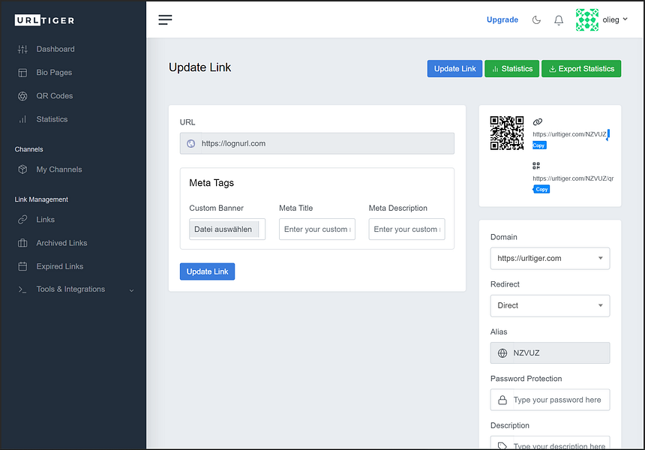Click the Description input field
Image resolution: width=645 pixels, height=450 pixels.
coord(550,442)
